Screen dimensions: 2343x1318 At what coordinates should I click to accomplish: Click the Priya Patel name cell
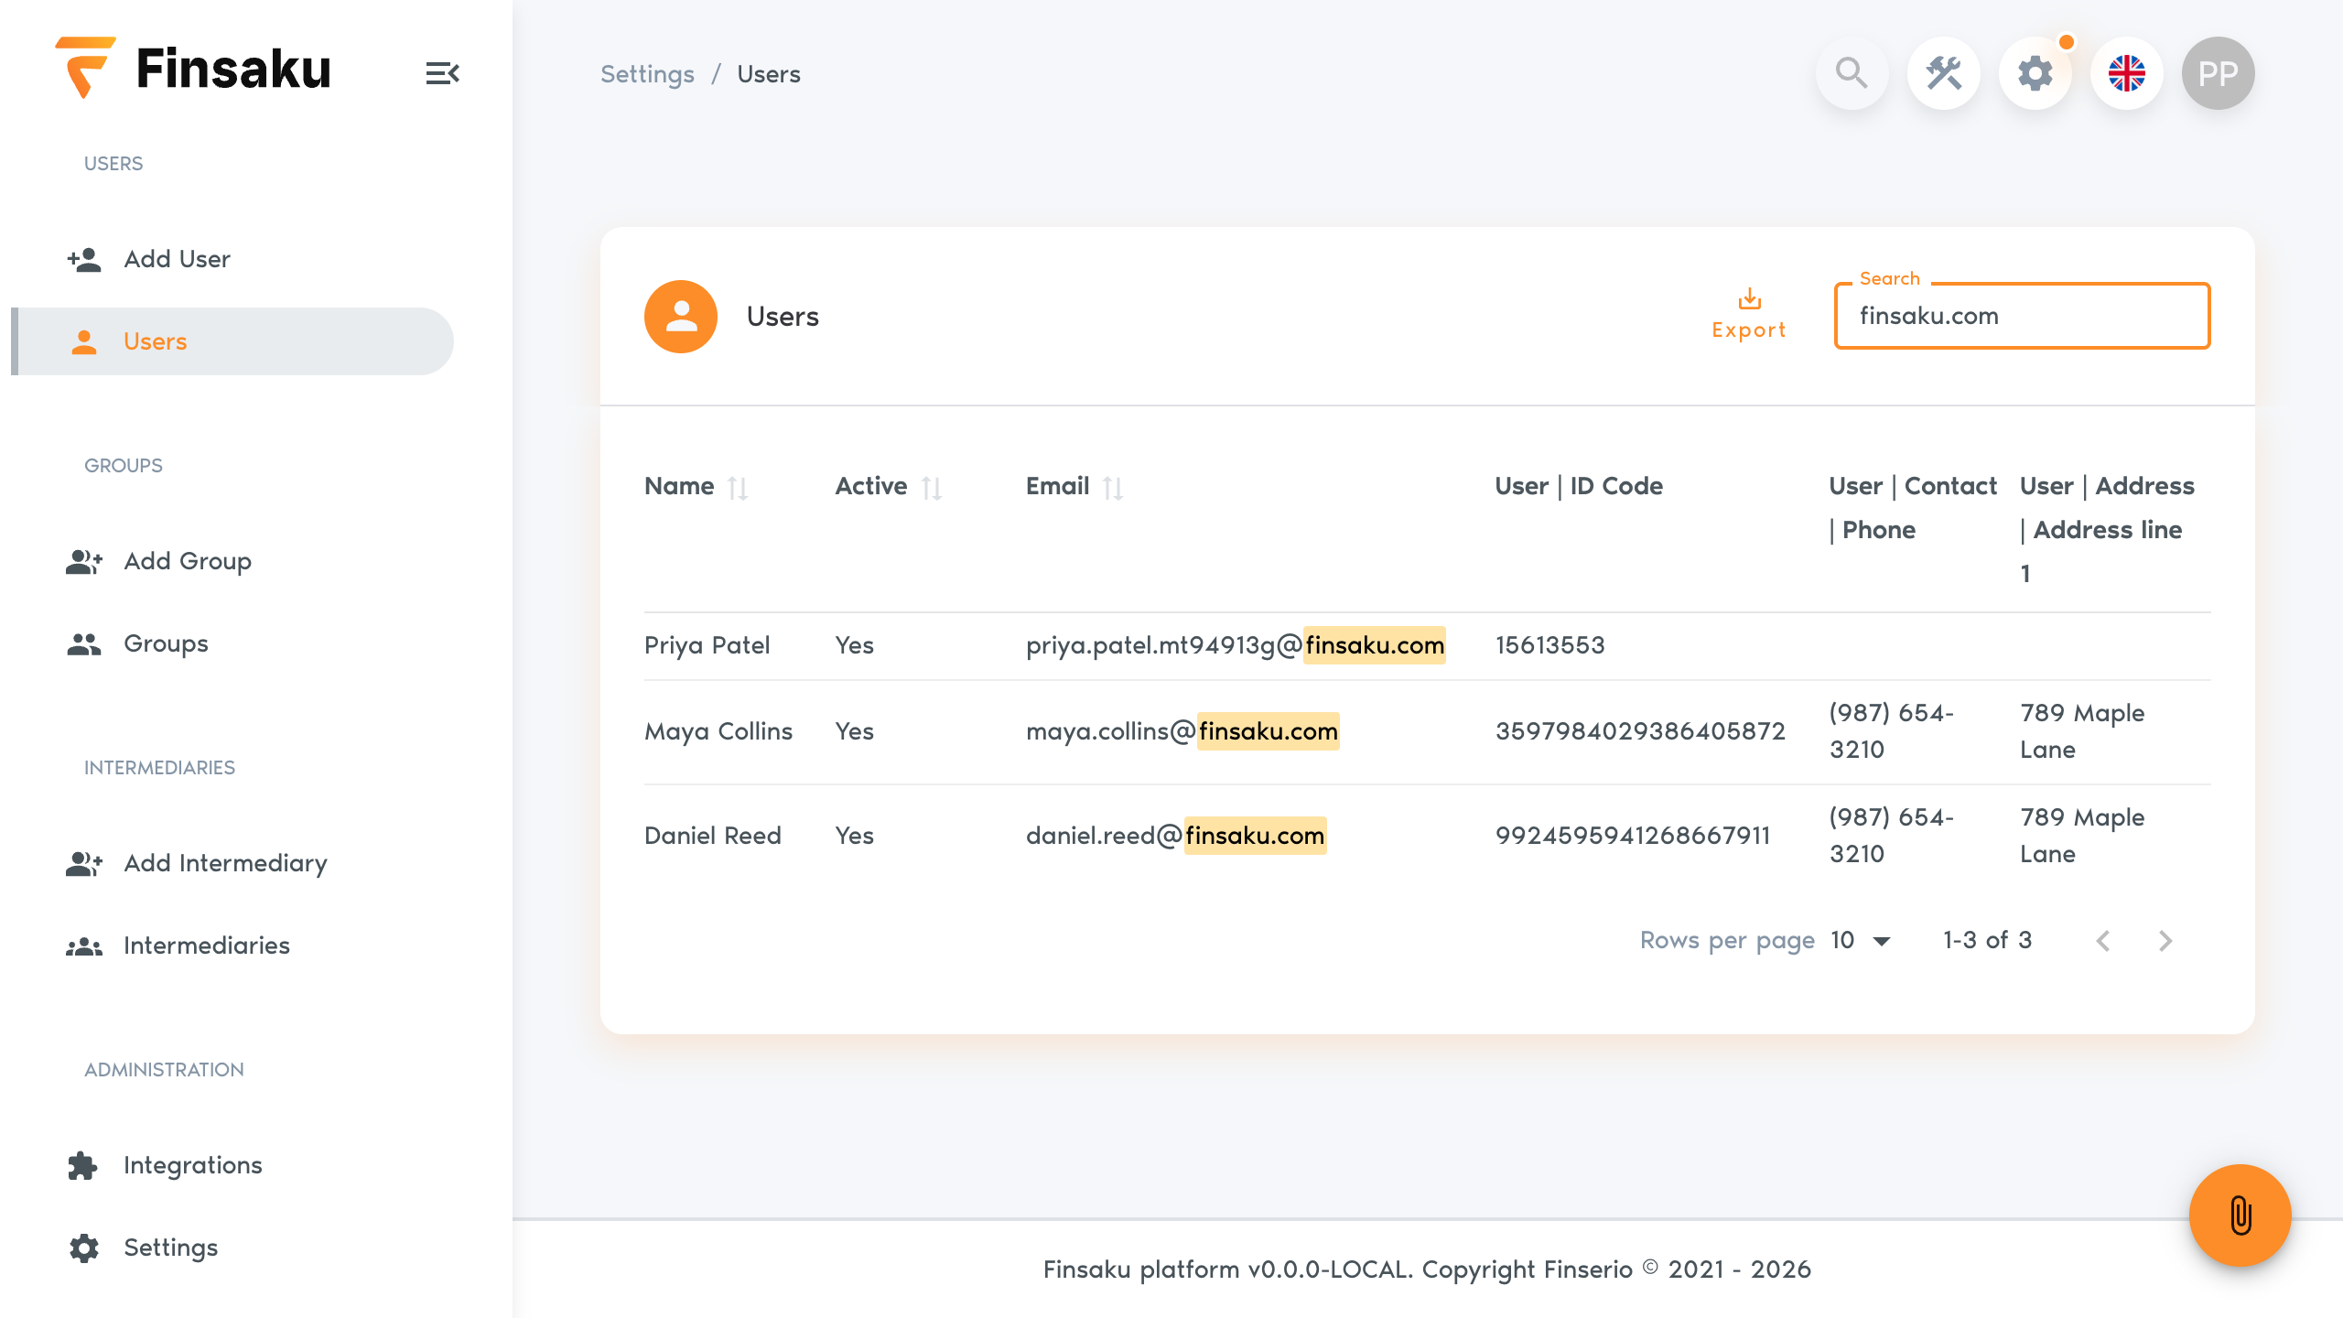click(x=707, y=645)
